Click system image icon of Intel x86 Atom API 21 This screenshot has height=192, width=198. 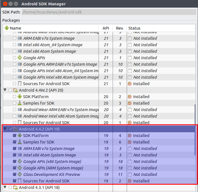[20, 51]
